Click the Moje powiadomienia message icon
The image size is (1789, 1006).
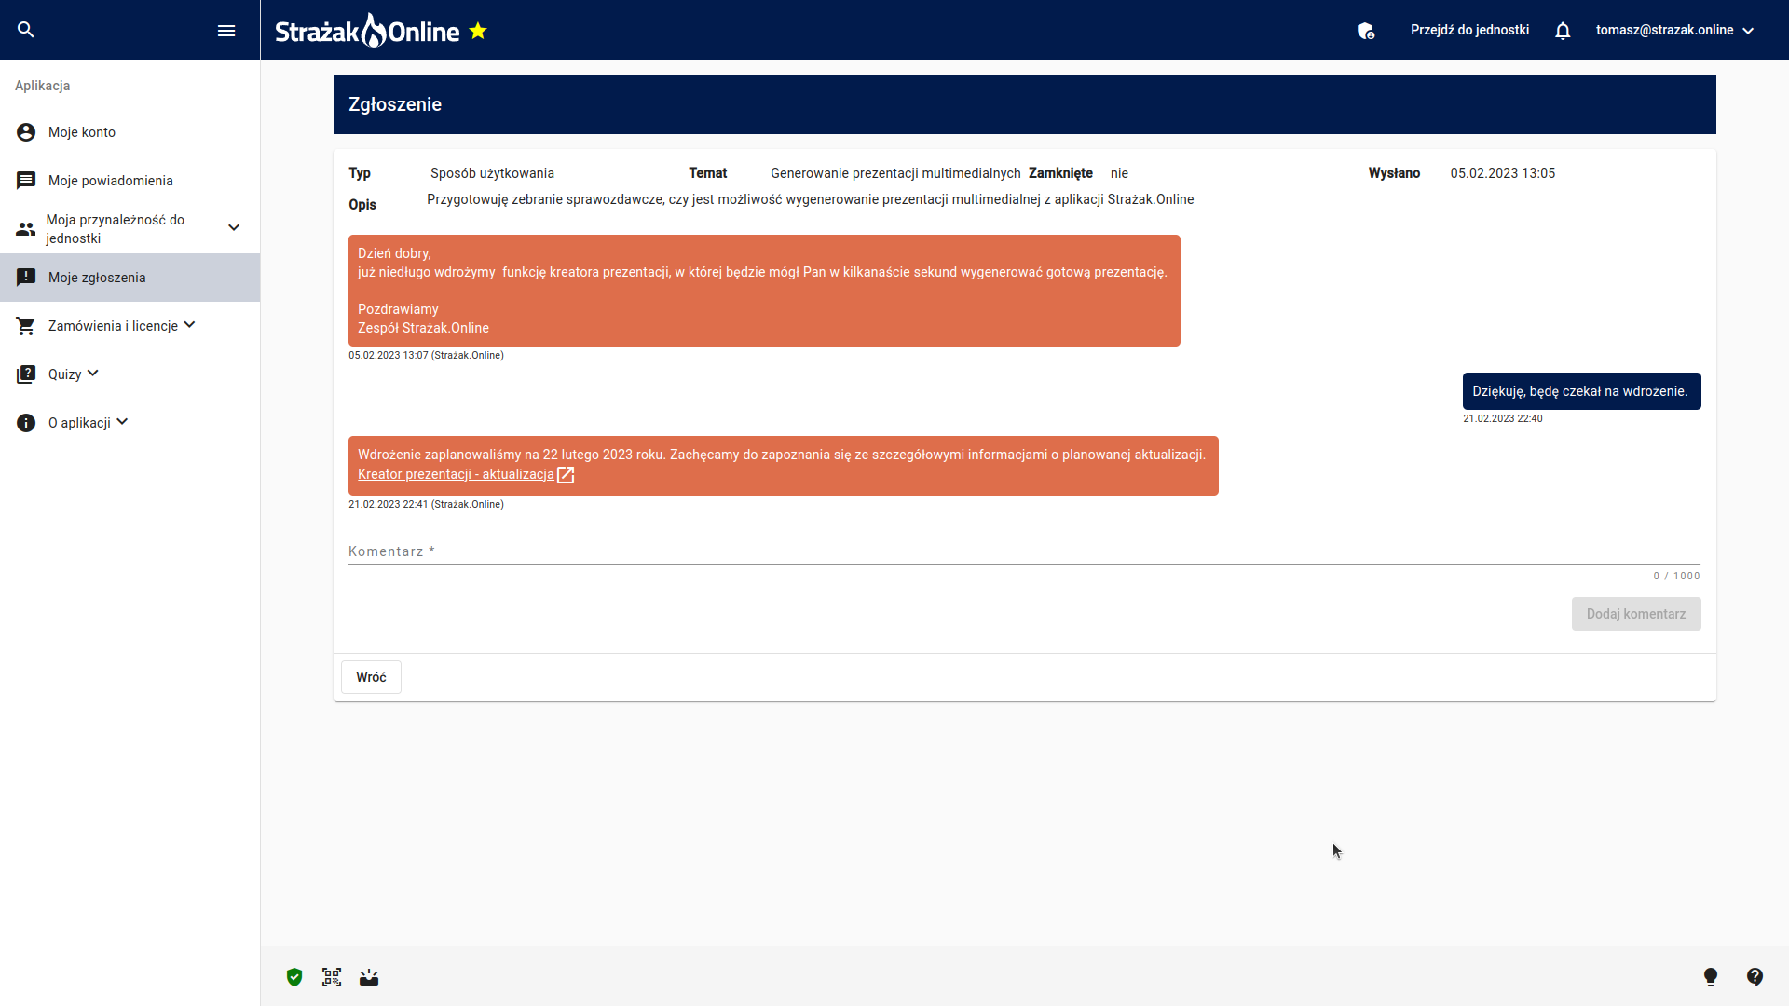(26, 181)
